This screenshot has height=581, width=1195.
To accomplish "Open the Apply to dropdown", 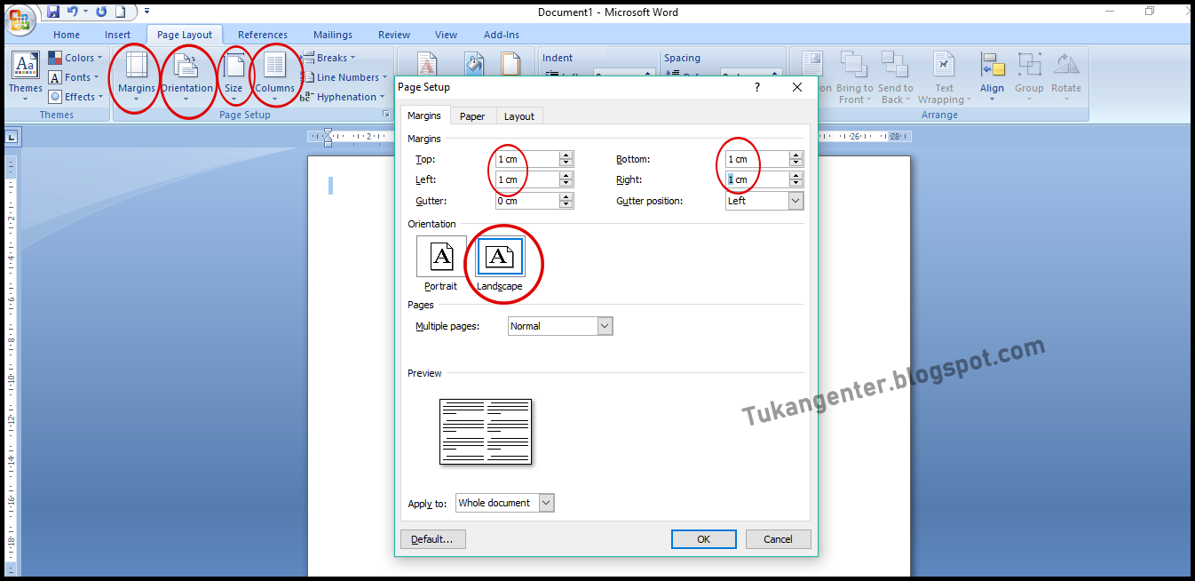I will pos(546,503).
